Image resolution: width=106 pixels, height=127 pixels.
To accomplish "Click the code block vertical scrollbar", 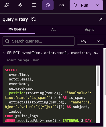I will pyautogui.click(x=98, y=76).
